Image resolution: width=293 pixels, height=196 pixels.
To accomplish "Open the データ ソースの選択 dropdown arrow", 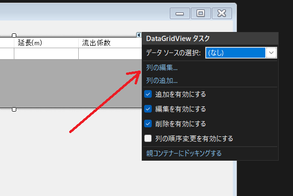I will pos(272,53).
